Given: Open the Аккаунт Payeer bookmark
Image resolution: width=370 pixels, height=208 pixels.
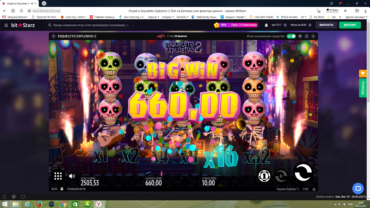Looking at the screenshot, I should (x=233, y=17).
